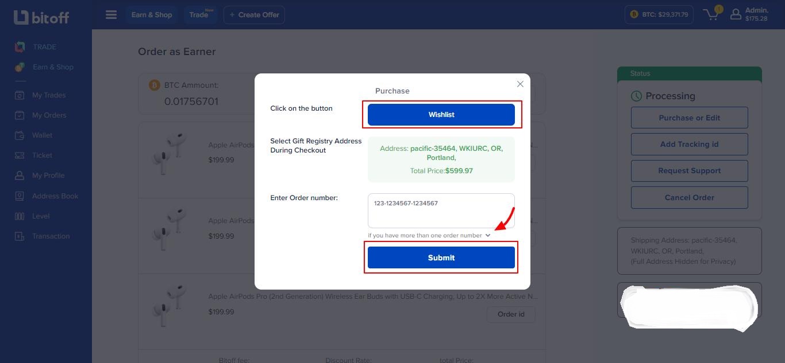Click the Bitoff logo
This screenshot has width=785, height=363.
41,17
